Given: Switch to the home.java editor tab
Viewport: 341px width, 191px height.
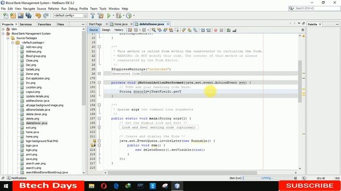Looking at the screenshot, I should (x=121, y=24).
